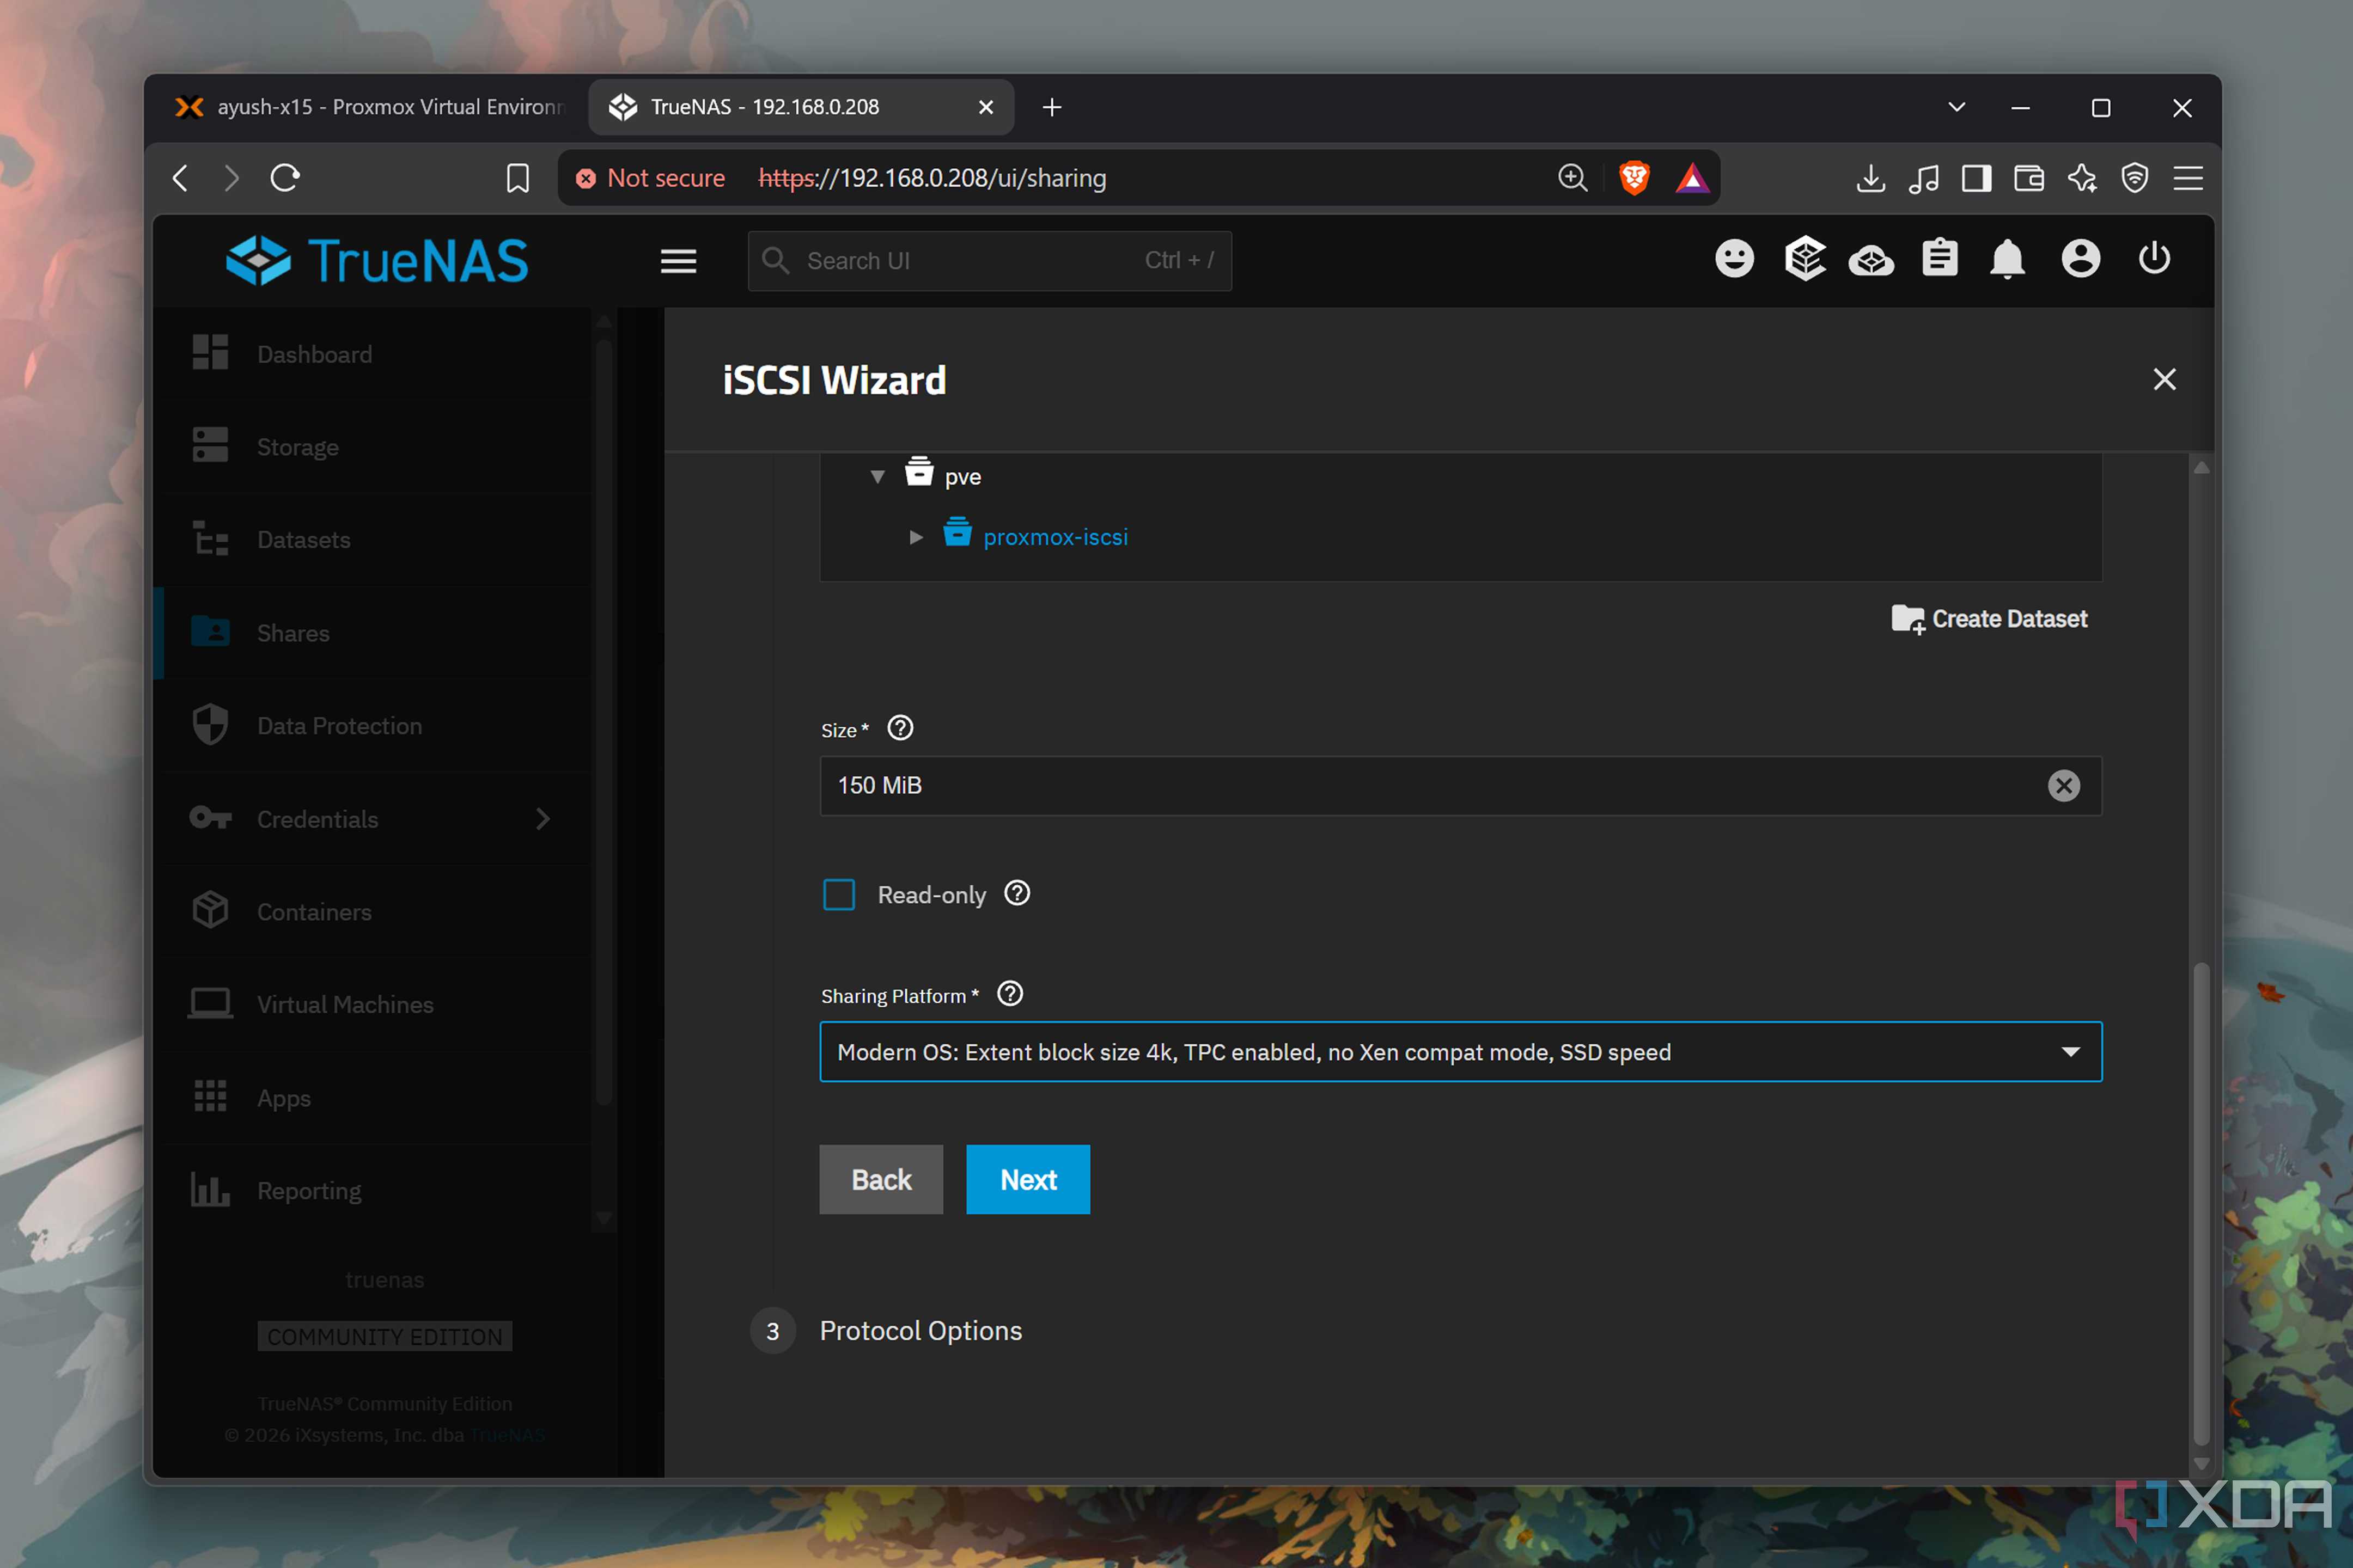Jump to step 3 Protocol Options

coord(886,1331)
